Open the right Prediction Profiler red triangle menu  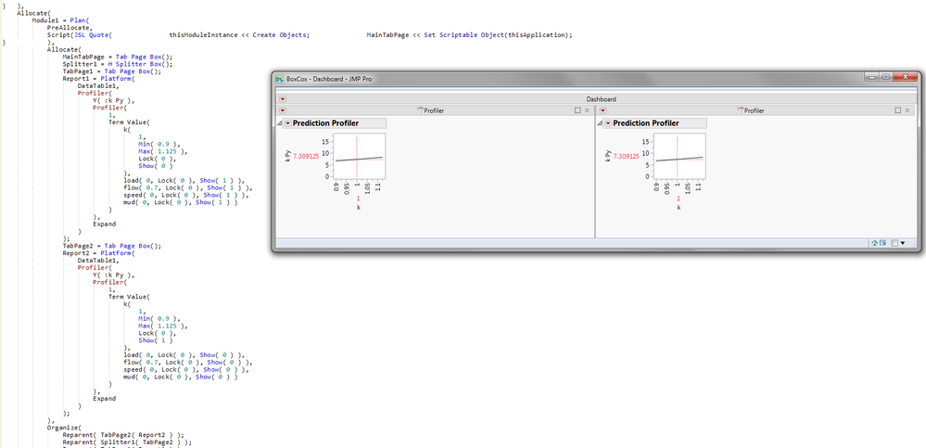pos(608,123)
